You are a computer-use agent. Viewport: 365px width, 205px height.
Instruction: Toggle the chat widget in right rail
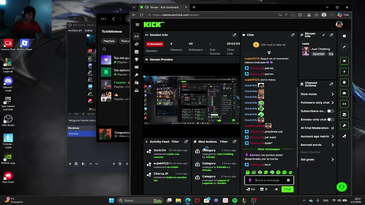(x=344, y=93)
